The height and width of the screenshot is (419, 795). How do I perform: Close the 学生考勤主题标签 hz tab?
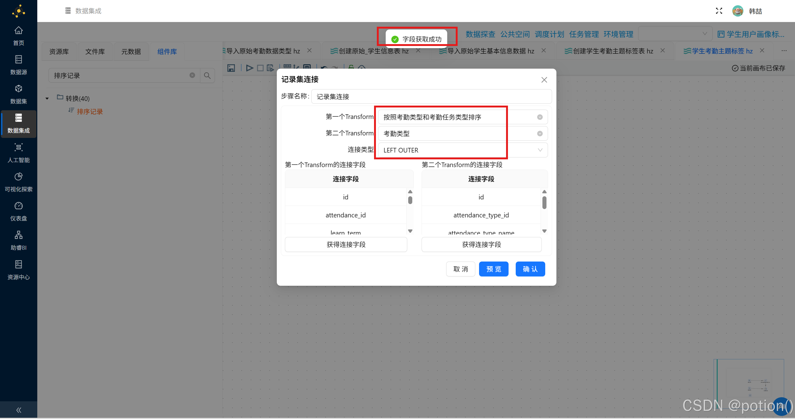pyautogui.click(x=762, y=51)
